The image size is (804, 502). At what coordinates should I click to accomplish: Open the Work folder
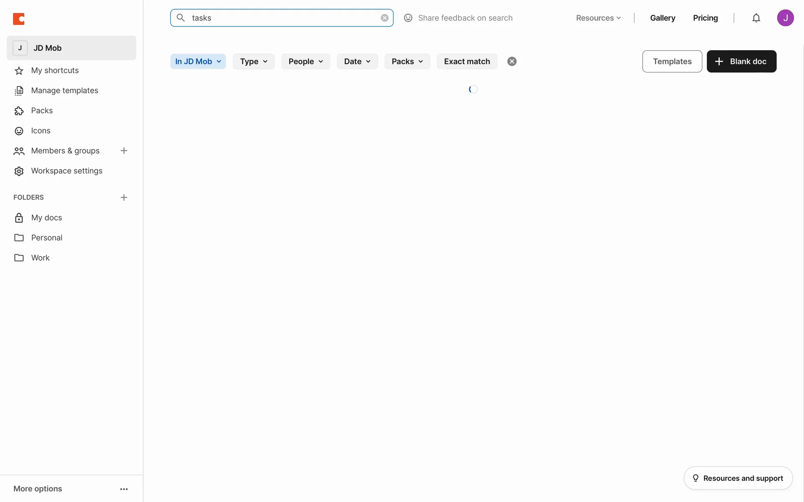coord(40,258)
